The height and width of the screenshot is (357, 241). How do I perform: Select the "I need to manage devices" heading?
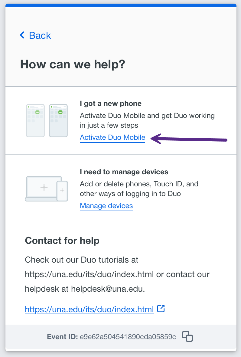coord(124,172)
